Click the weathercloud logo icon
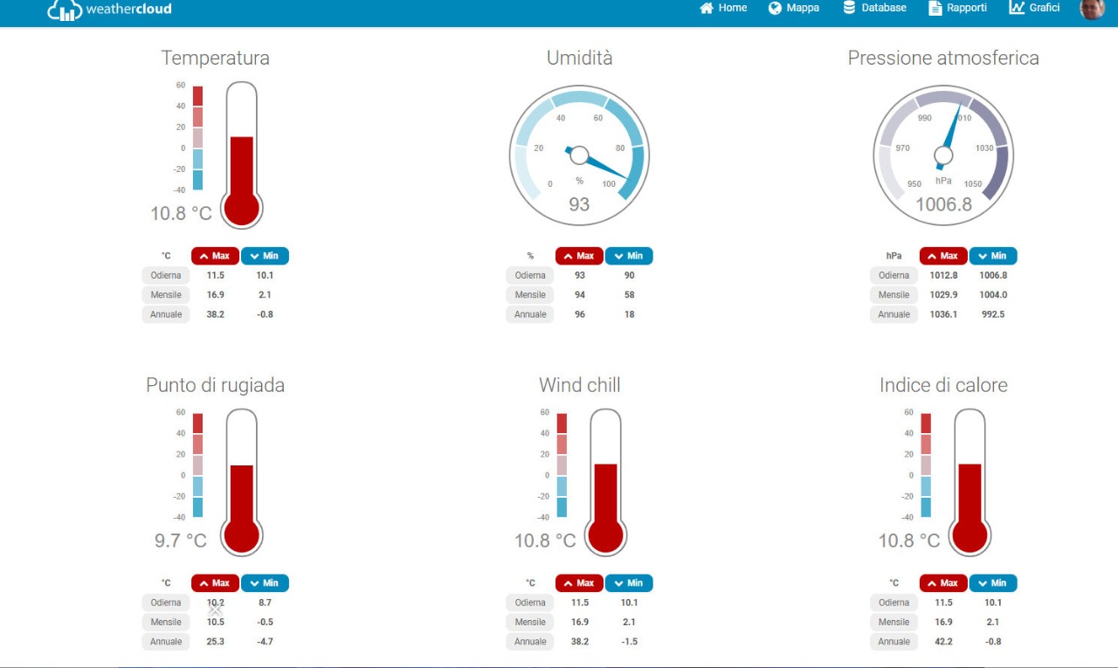Image resolution: width=1118 pixels, height=668 pixels. 65,10
